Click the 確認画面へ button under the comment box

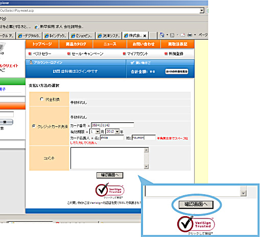110,175
